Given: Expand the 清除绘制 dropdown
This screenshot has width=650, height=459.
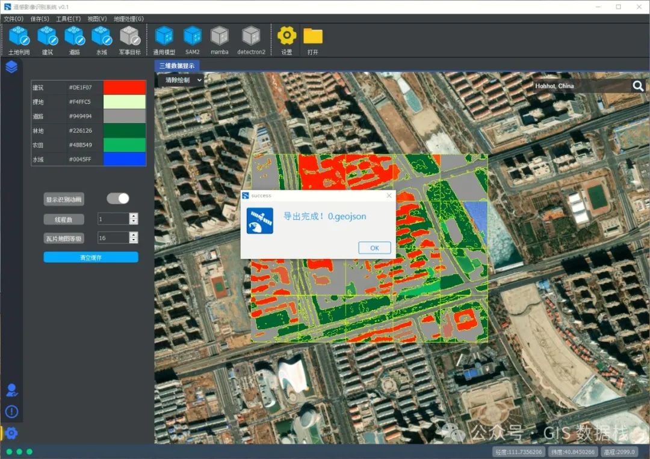Looking at the screenshot, I should (181, 80).
